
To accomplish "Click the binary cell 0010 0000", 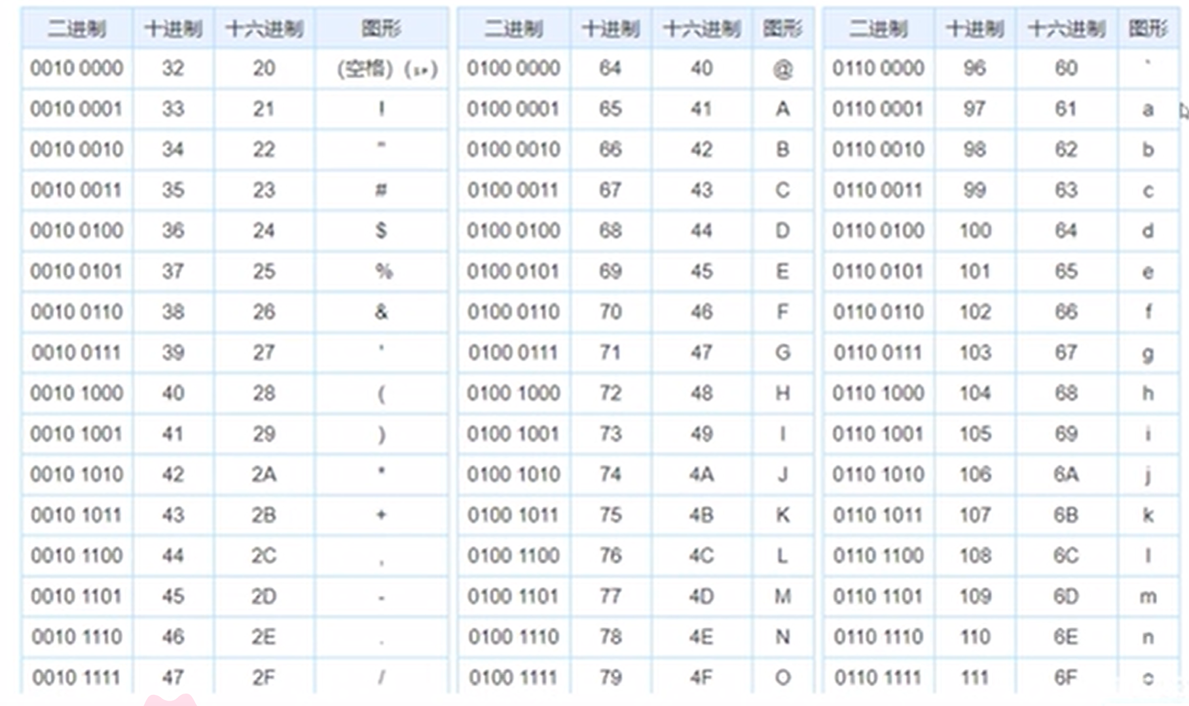I will [77, 68].
